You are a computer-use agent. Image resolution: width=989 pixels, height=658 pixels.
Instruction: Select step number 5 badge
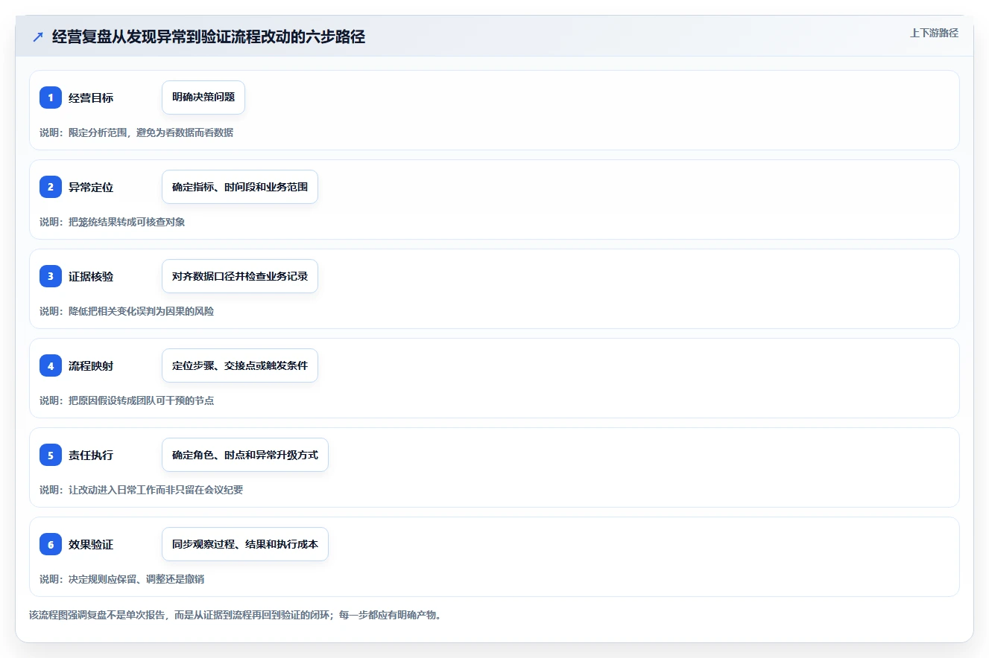tap(51, 455)
